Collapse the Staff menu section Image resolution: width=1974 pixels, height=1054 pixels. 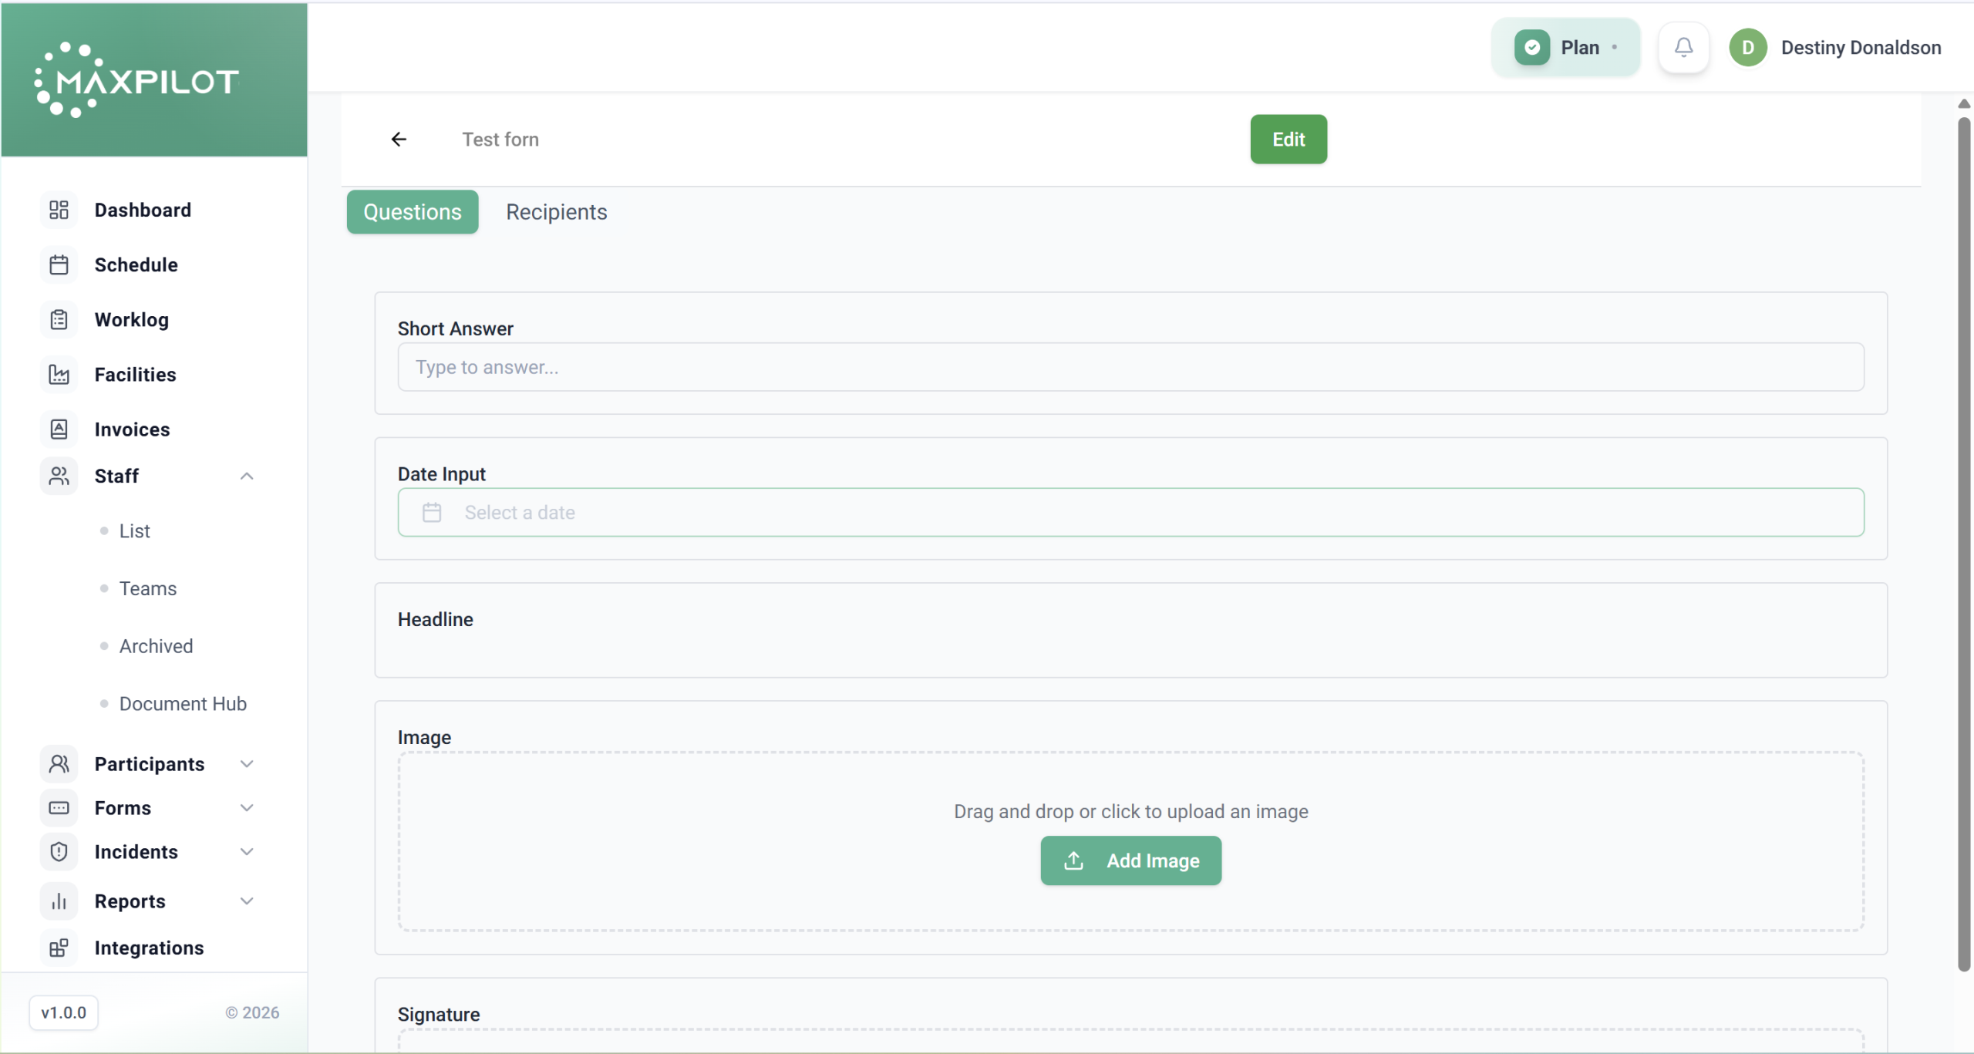[247, 476]
